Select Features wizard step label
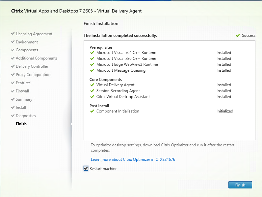The width and height of the screenshot is (262, 197). [23, 83]
